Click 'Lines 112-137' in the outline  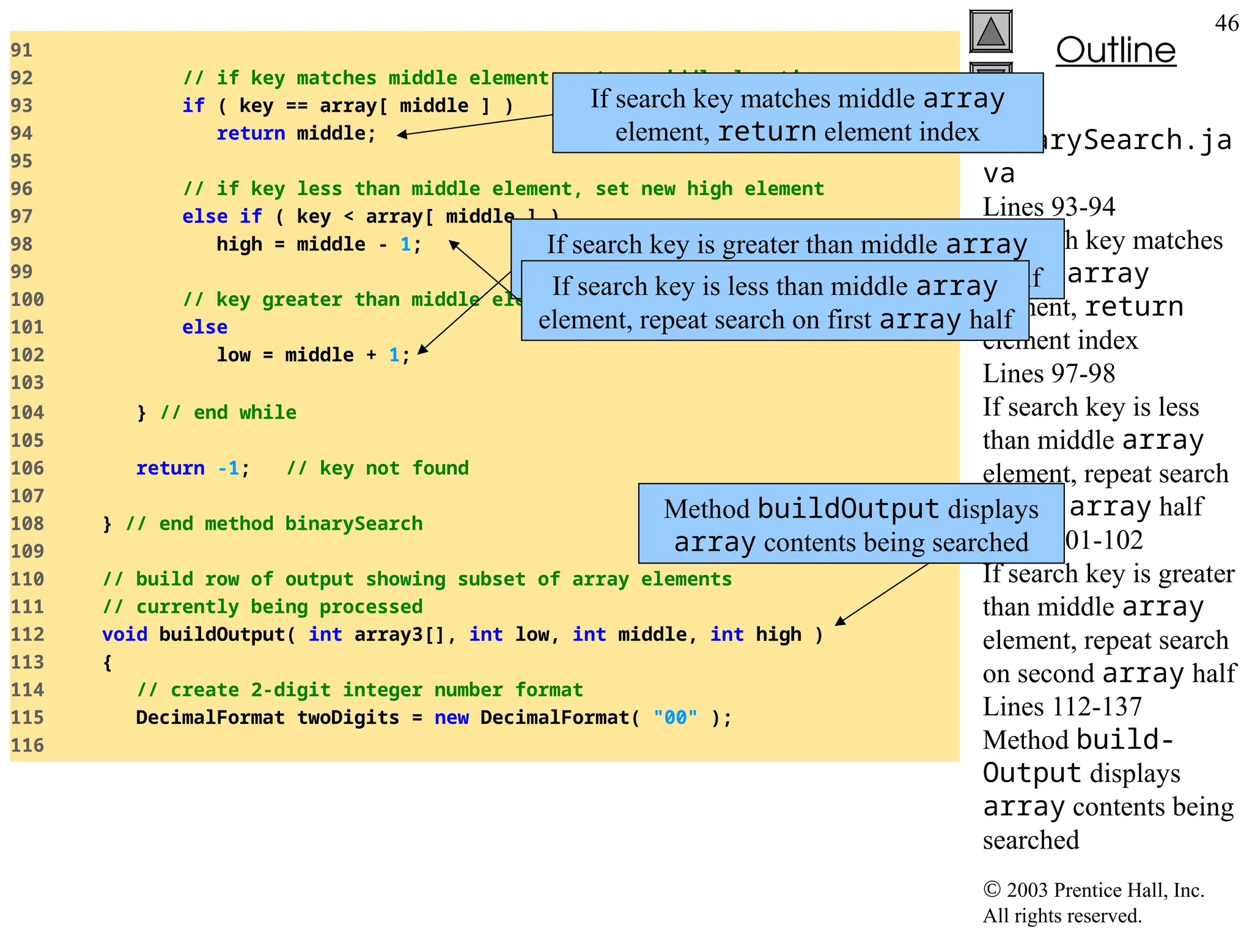pos(1062,707)
